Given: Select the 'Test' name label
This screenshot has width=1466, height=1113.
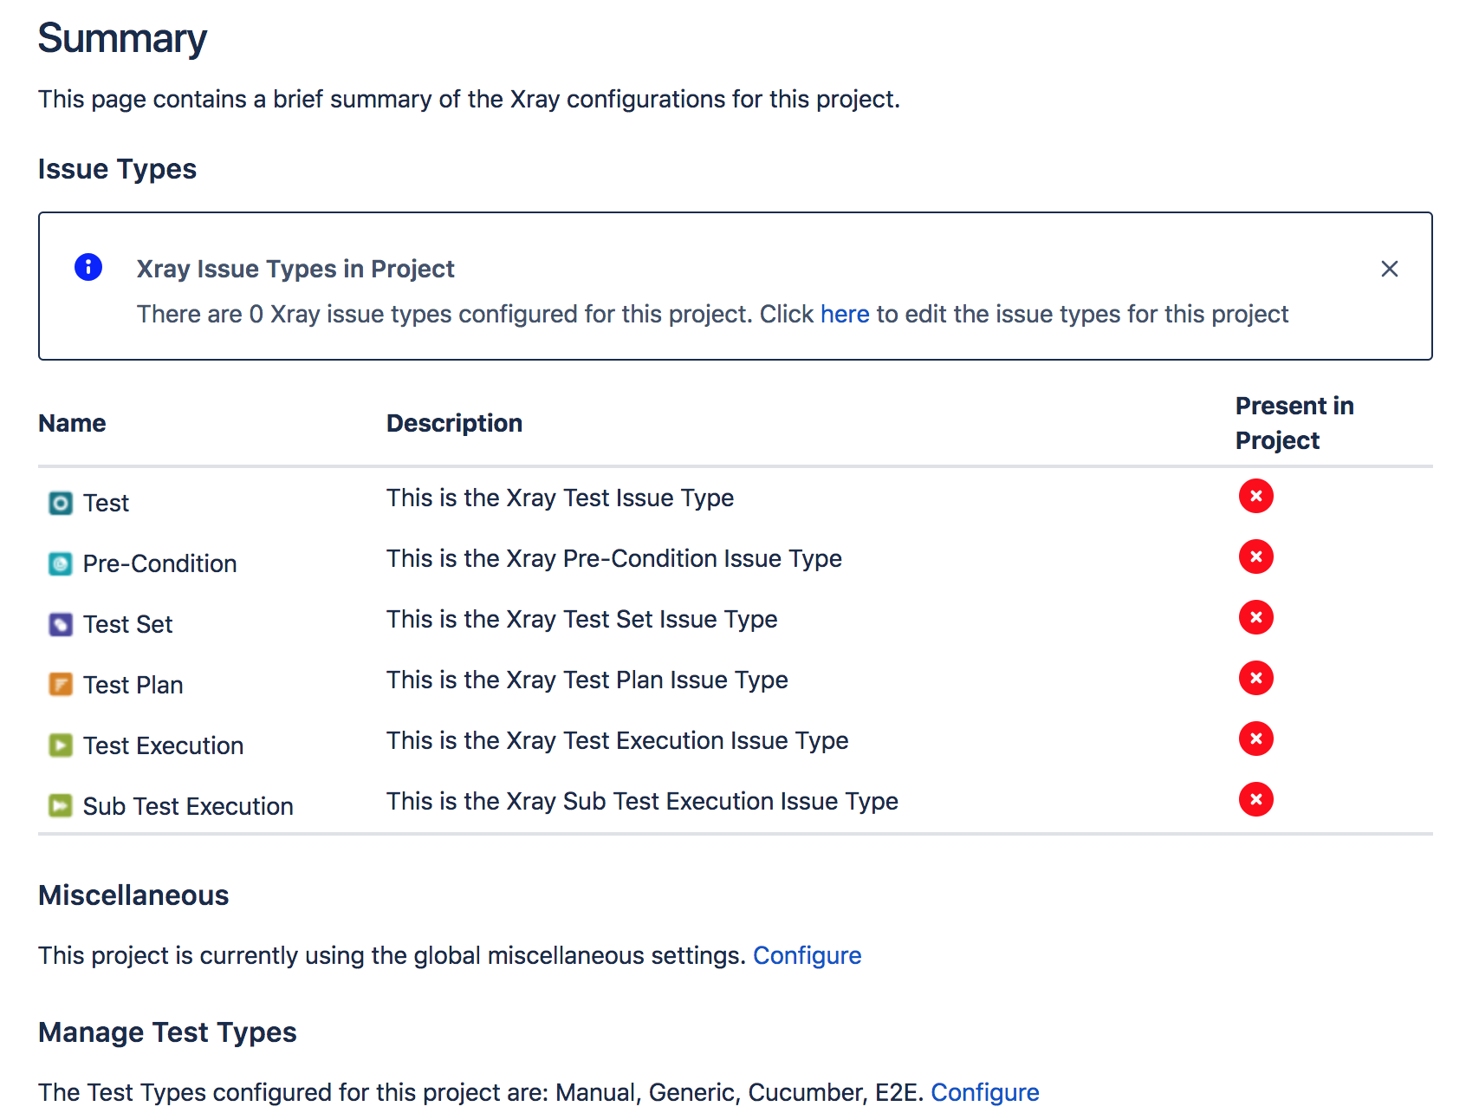Looking at the screenshot, I should point(106,503).
